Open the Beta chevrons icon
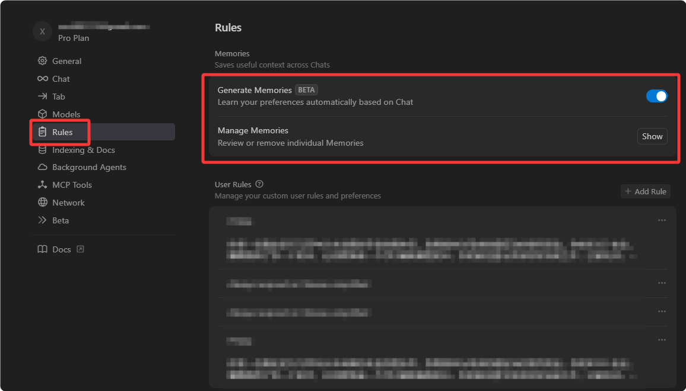Image resolution: width=686 pixels, height=391 pixels. coord(43,220)
